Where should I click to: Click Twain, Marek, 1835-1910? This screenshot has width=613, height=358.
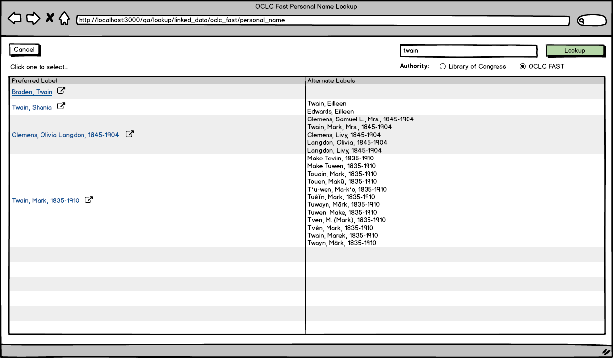point(342,236)
